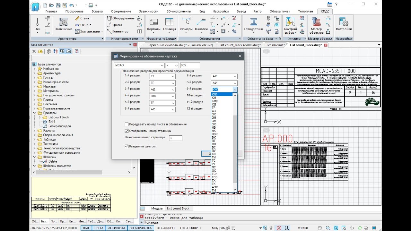Select КМД from the open list
Image resolution: width=411 pixels, height=231 pixels.
[215, 101]
